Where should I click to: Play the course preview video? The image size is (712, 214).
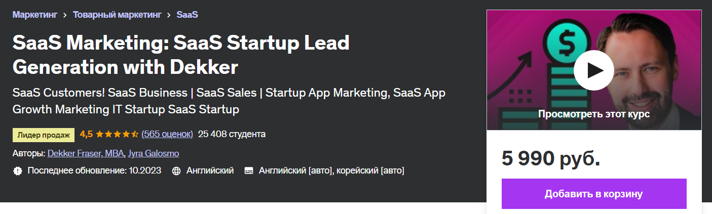click(x=593, y=70)
